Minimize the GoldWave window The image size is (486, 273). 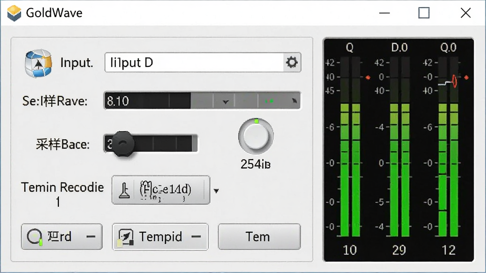pyautogui.click(x=384, y=13)
